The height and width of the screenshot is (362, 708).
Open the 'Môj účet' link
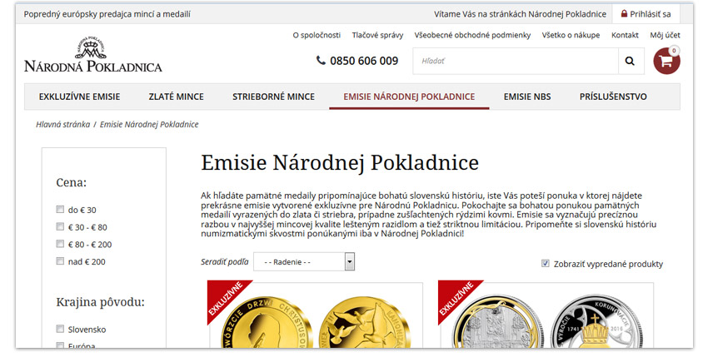666,35
